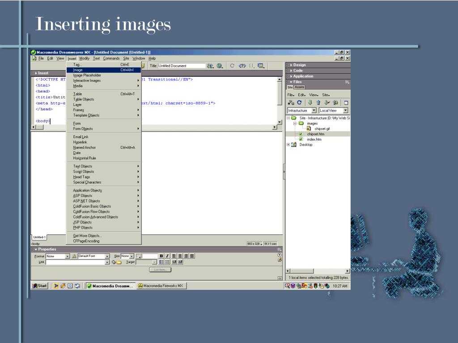Viewport: 458px width, 343px height.
Task: Click the Unordered List icon in Properties
Action: (161, 262)
